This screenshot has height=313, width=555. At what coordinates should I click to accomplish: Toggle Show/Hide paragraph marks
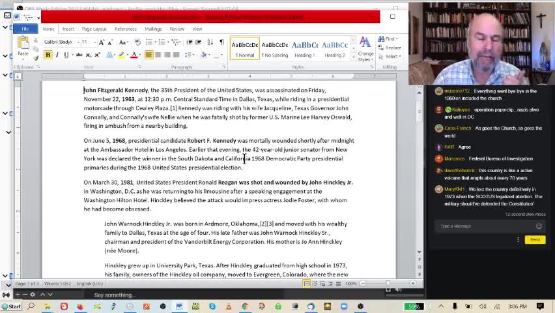coord(221,42)
